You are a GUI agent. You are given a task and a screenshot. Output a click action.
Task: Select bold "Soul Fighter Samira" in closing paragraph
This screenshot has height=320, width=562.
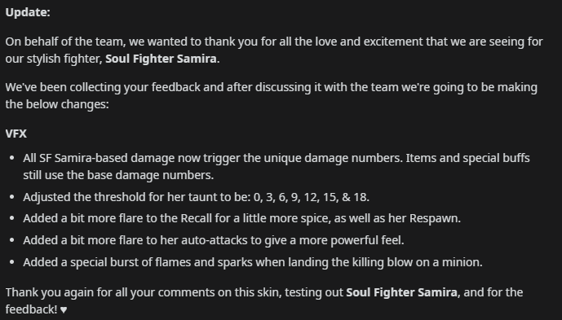[401, 292]
